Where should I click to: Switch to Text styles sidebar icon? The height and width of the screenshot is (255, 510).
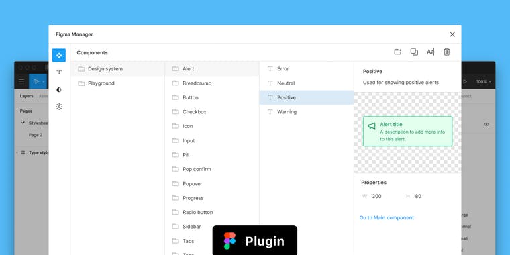(x=59, y=72)
